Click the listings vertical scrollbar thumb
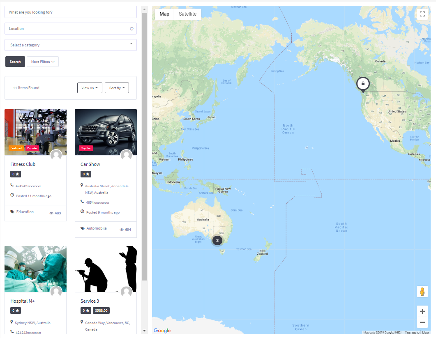 (x=144, y=147)
